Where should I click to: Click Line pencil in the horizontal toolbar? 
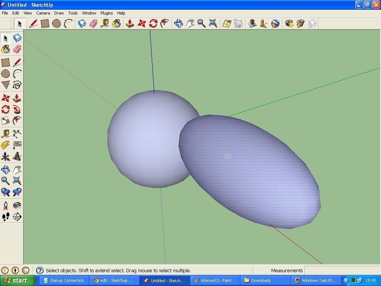33,23
